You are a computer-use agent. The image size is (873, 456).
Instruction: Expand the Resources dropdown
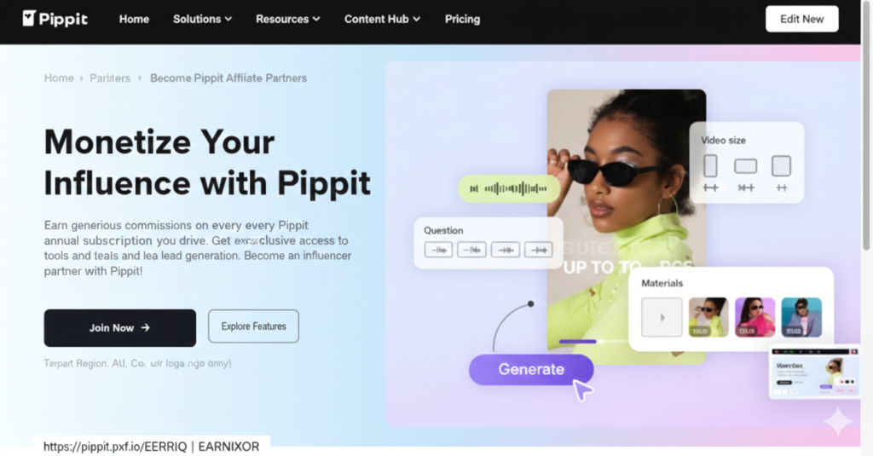(288, 19)
